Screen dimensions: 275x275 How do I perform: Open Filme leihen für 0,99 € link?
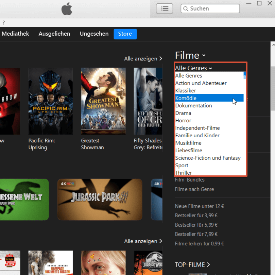click(200, 244)
